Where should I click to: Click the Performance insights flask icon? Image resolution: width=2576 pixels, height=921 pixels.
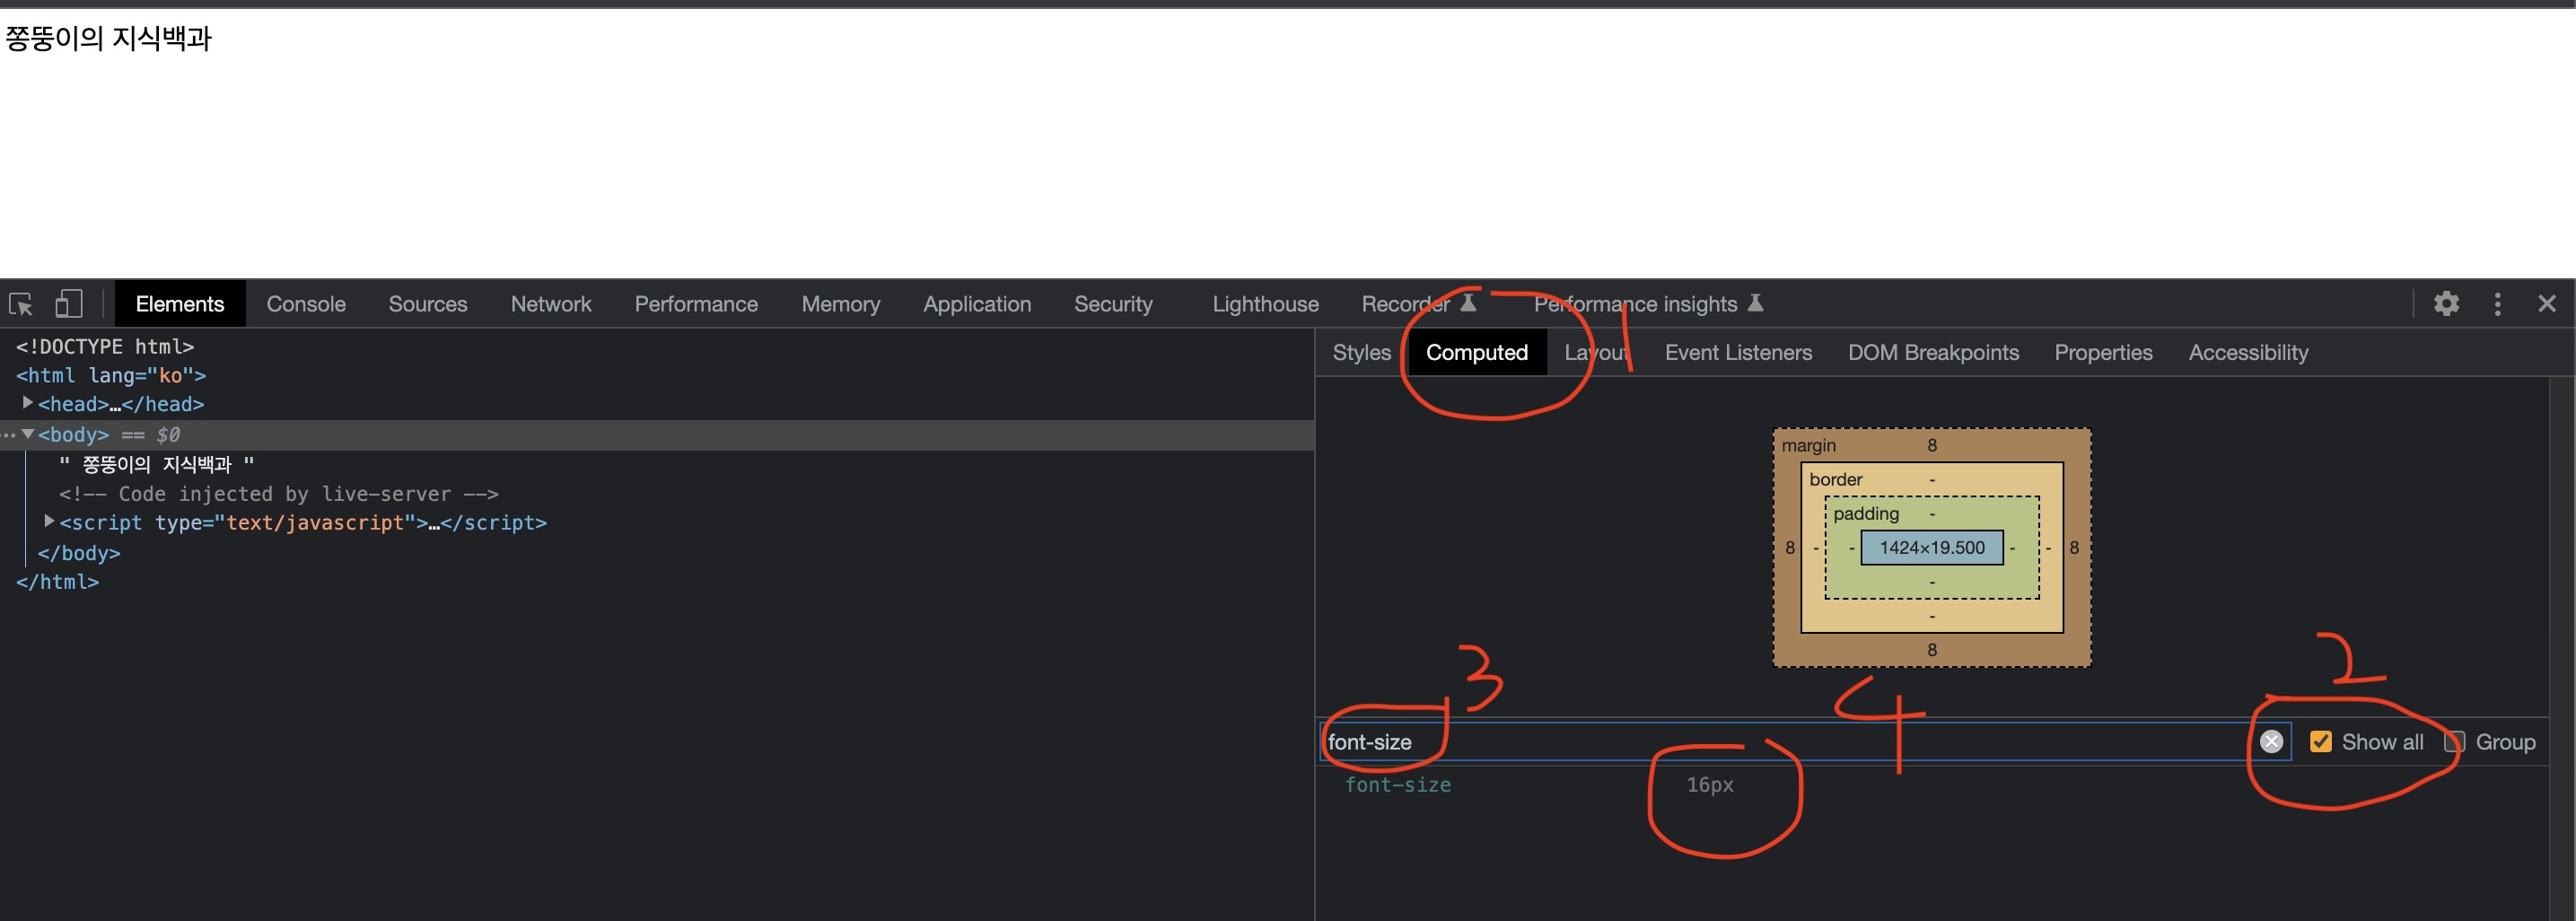[x=1755, y=303]
